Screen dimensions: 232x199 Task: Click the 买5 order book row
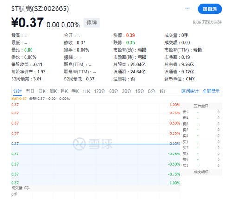[201, 166]
